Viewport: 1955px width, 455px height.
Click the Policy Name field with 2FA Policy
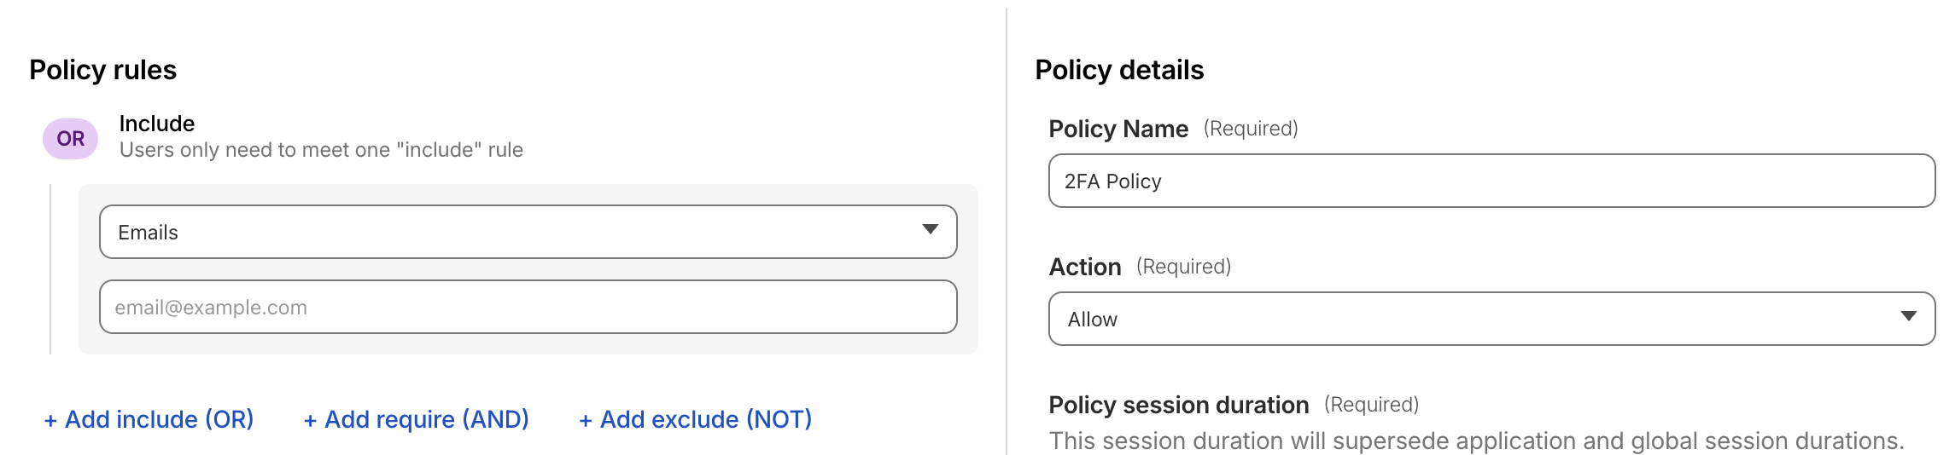click(x=1491, y=181)
